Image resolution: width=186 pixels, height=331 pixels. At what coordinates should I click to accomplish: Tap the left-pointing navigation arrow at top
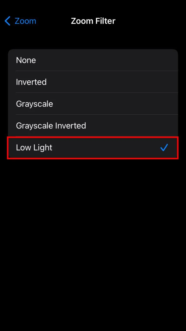coord(7,21)
